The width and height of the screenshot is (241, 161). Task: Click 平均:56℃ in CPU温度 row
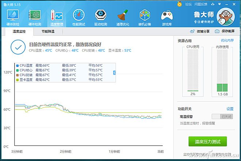(95, 66)
